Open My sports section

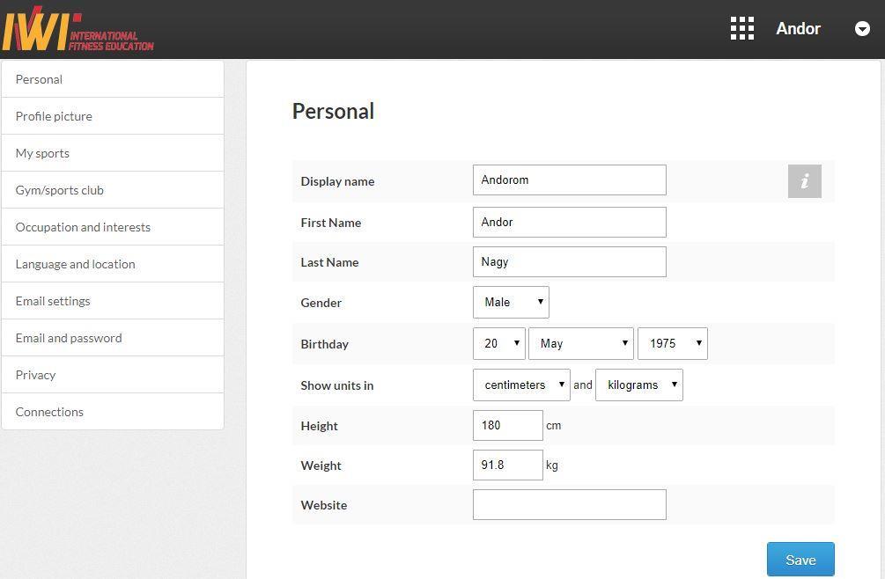pyautogui.click(x=113, y=153)
